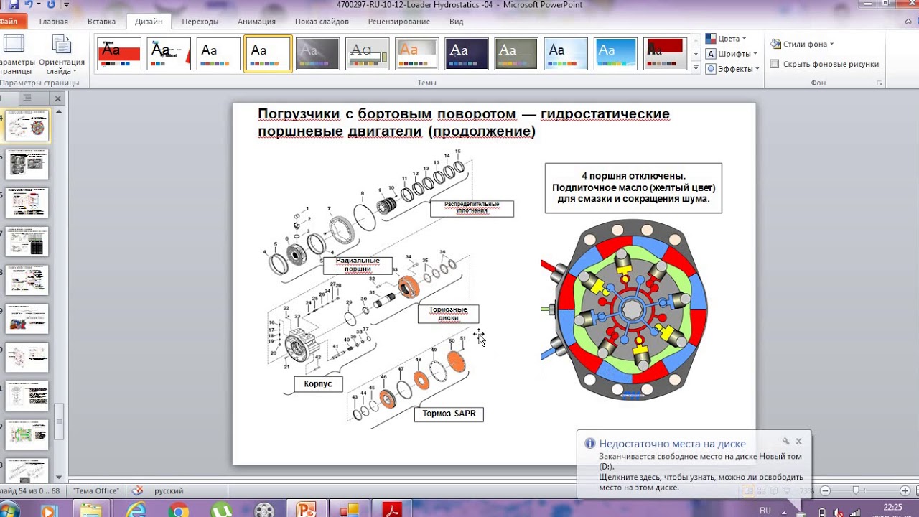The width and height of the screenshot is (919, 517).
Task: Click the 4 поршня отключены text box
Action: (633, 188)
